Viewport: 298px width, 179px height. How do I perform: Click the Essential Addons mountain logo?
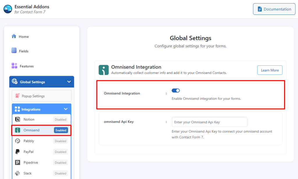8,9
